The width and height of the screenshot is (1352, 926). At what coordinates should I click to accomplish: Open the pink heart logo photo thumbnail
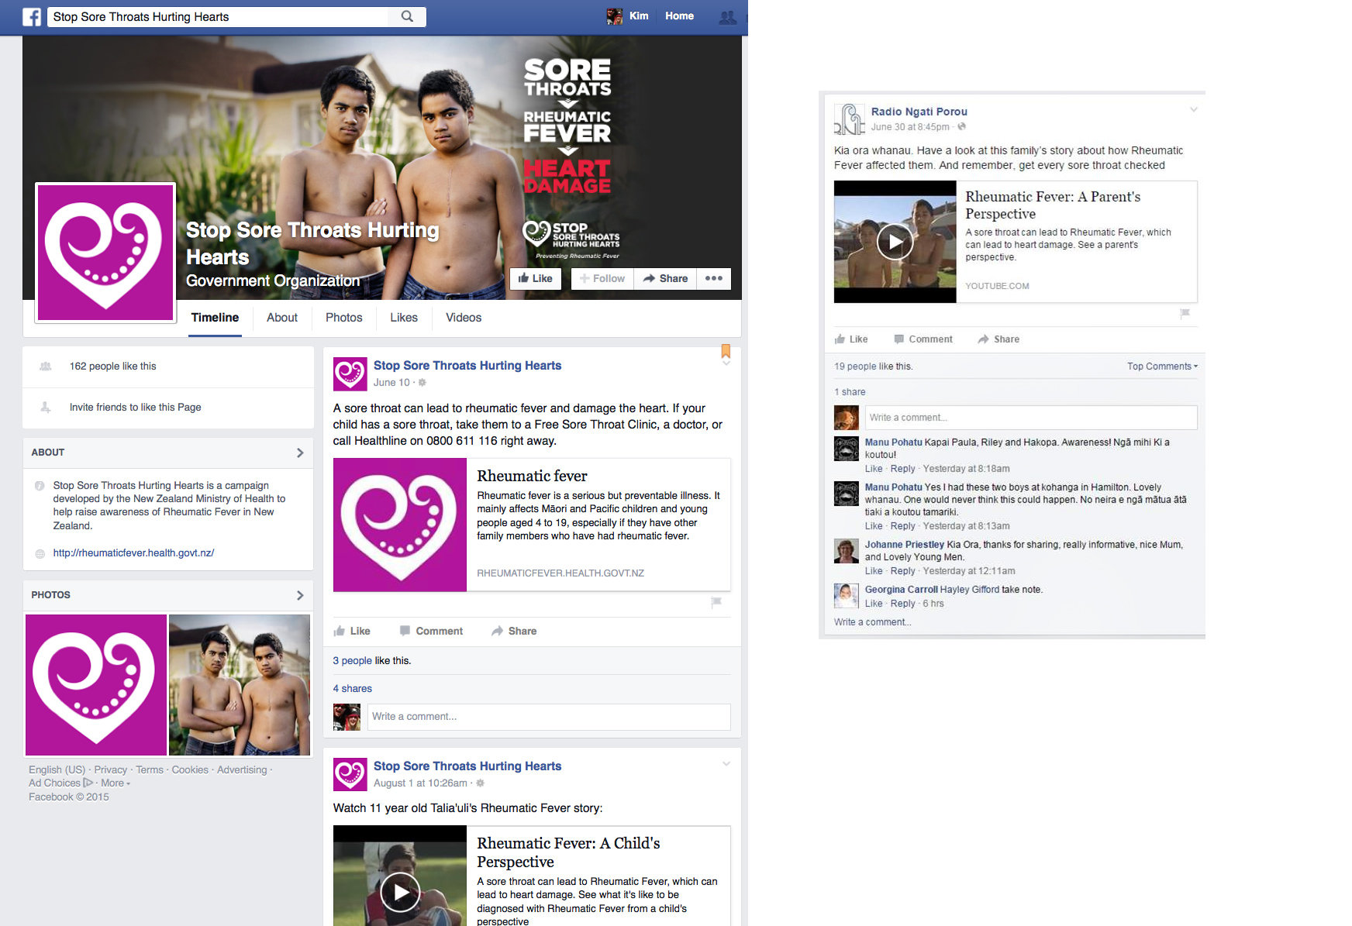click(x=96, y=685)
